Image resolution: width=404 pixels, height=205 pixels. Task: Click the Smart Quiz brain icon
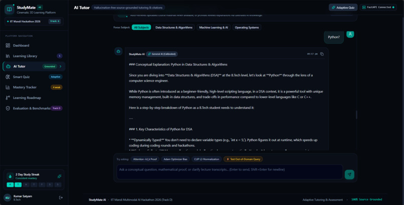click(8, 77)
